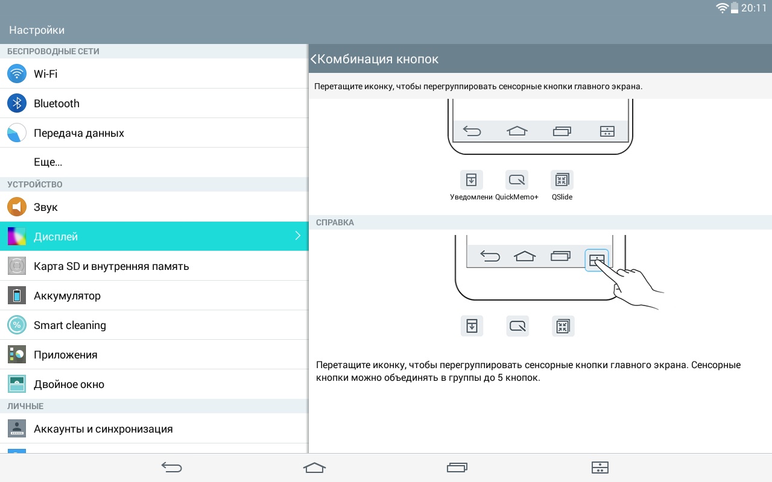Screen dimensions: 772x482
Task: Open Wi-Fi settings
Action: tap(154, 74)
